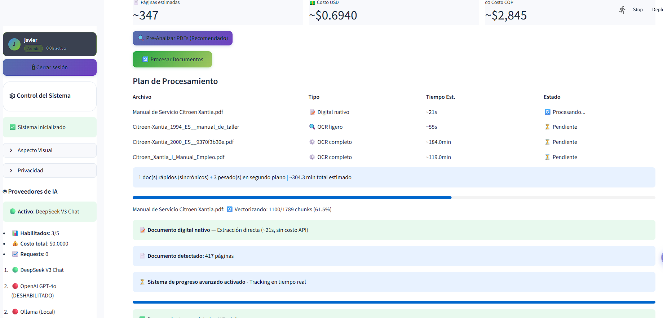Select the Citroen_Xantia_I_Manual_Empleo.pdf row
This screenshot has height=318, width=663.
(x=178, y=157)
